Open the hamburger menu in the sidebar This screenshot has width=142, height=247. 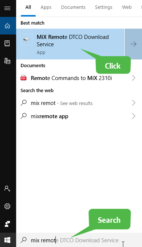point(7,8)
